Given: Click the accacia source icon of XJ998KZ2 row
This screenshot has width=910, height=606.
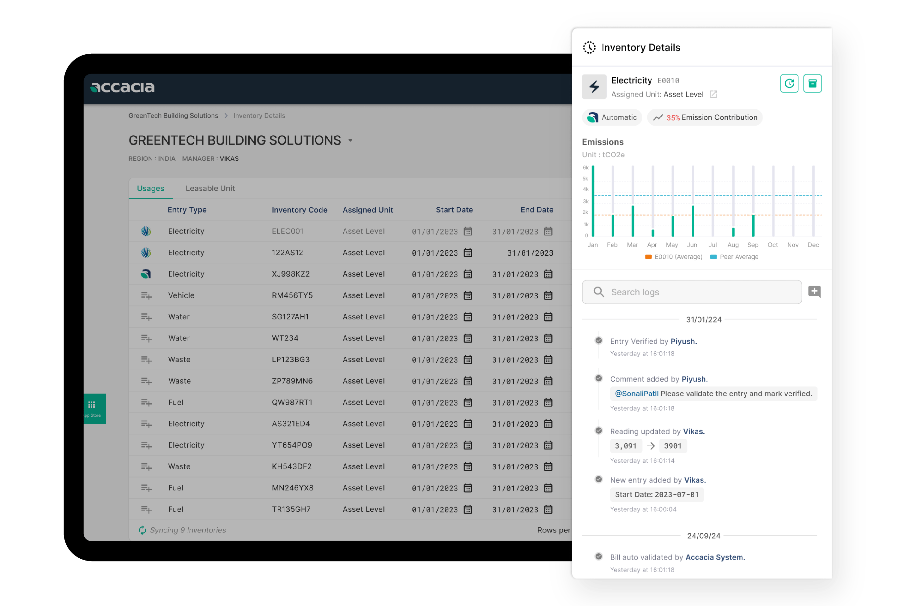Looking at the screenshot, I should (x=146, y=274).
